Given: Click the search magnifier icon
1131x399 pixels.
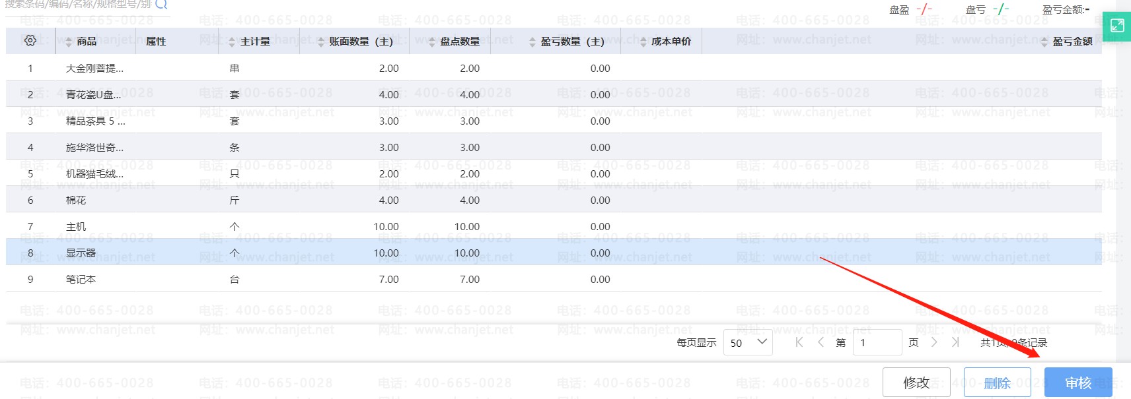Looking at the screenshot, I should (161, 4).
